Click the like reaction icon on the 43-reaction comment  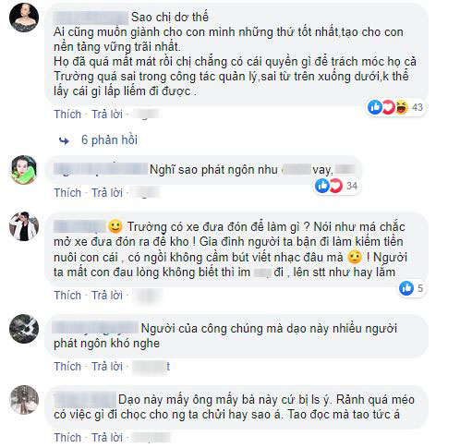(375, 107)
